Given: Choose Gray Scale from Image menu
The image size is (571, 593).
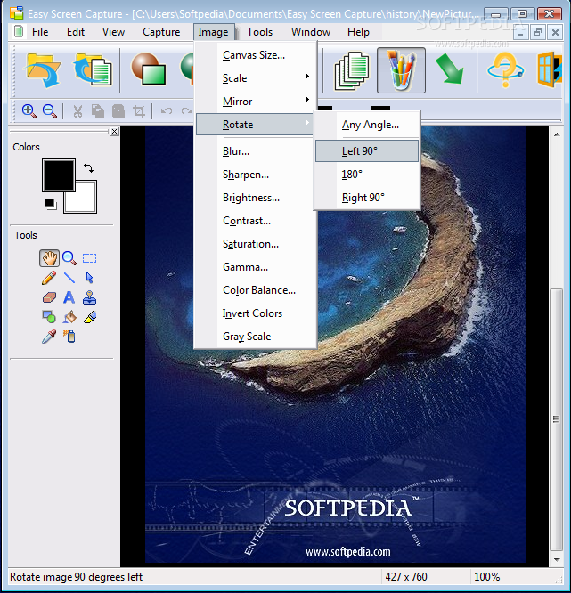Looking at the screenshot, I should [256, 337].
